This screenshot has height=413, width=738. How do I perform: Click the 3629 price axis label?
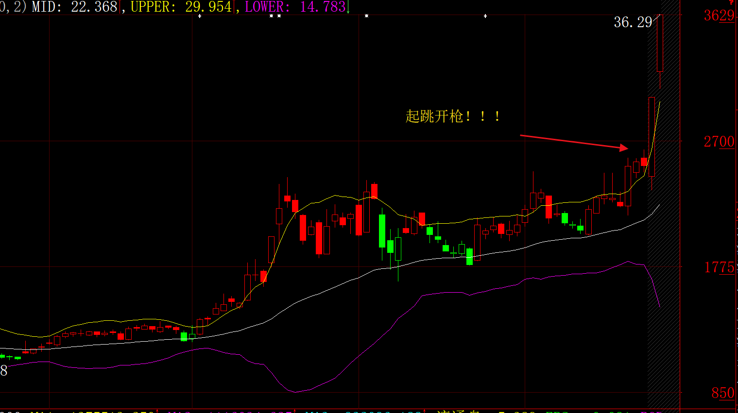719,16
